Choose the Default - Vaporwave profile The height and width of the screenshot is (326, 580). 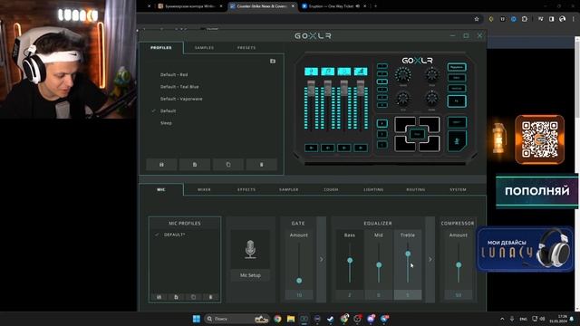point(181,99)
